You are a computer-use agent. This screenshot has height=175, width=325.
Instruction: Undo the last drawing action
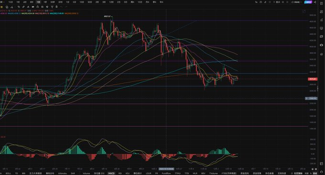[x=61, y=7]
